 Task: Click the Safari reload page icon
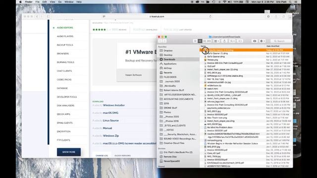[x=210, y=16]
